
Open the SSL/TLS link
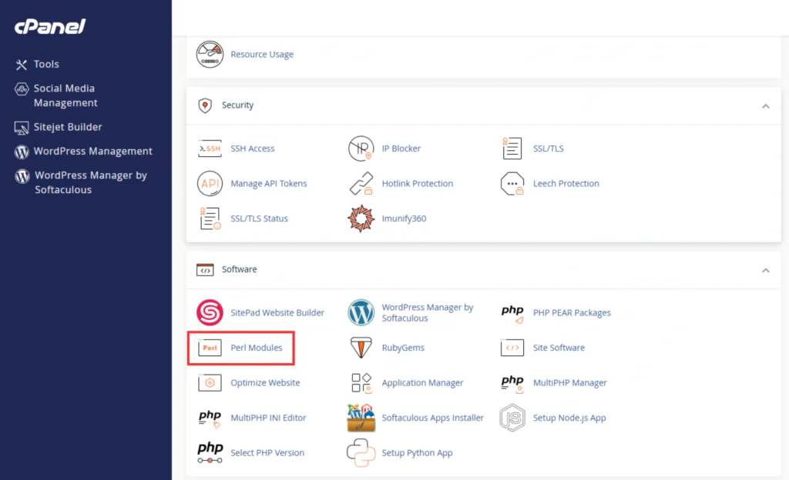point(549,148)
